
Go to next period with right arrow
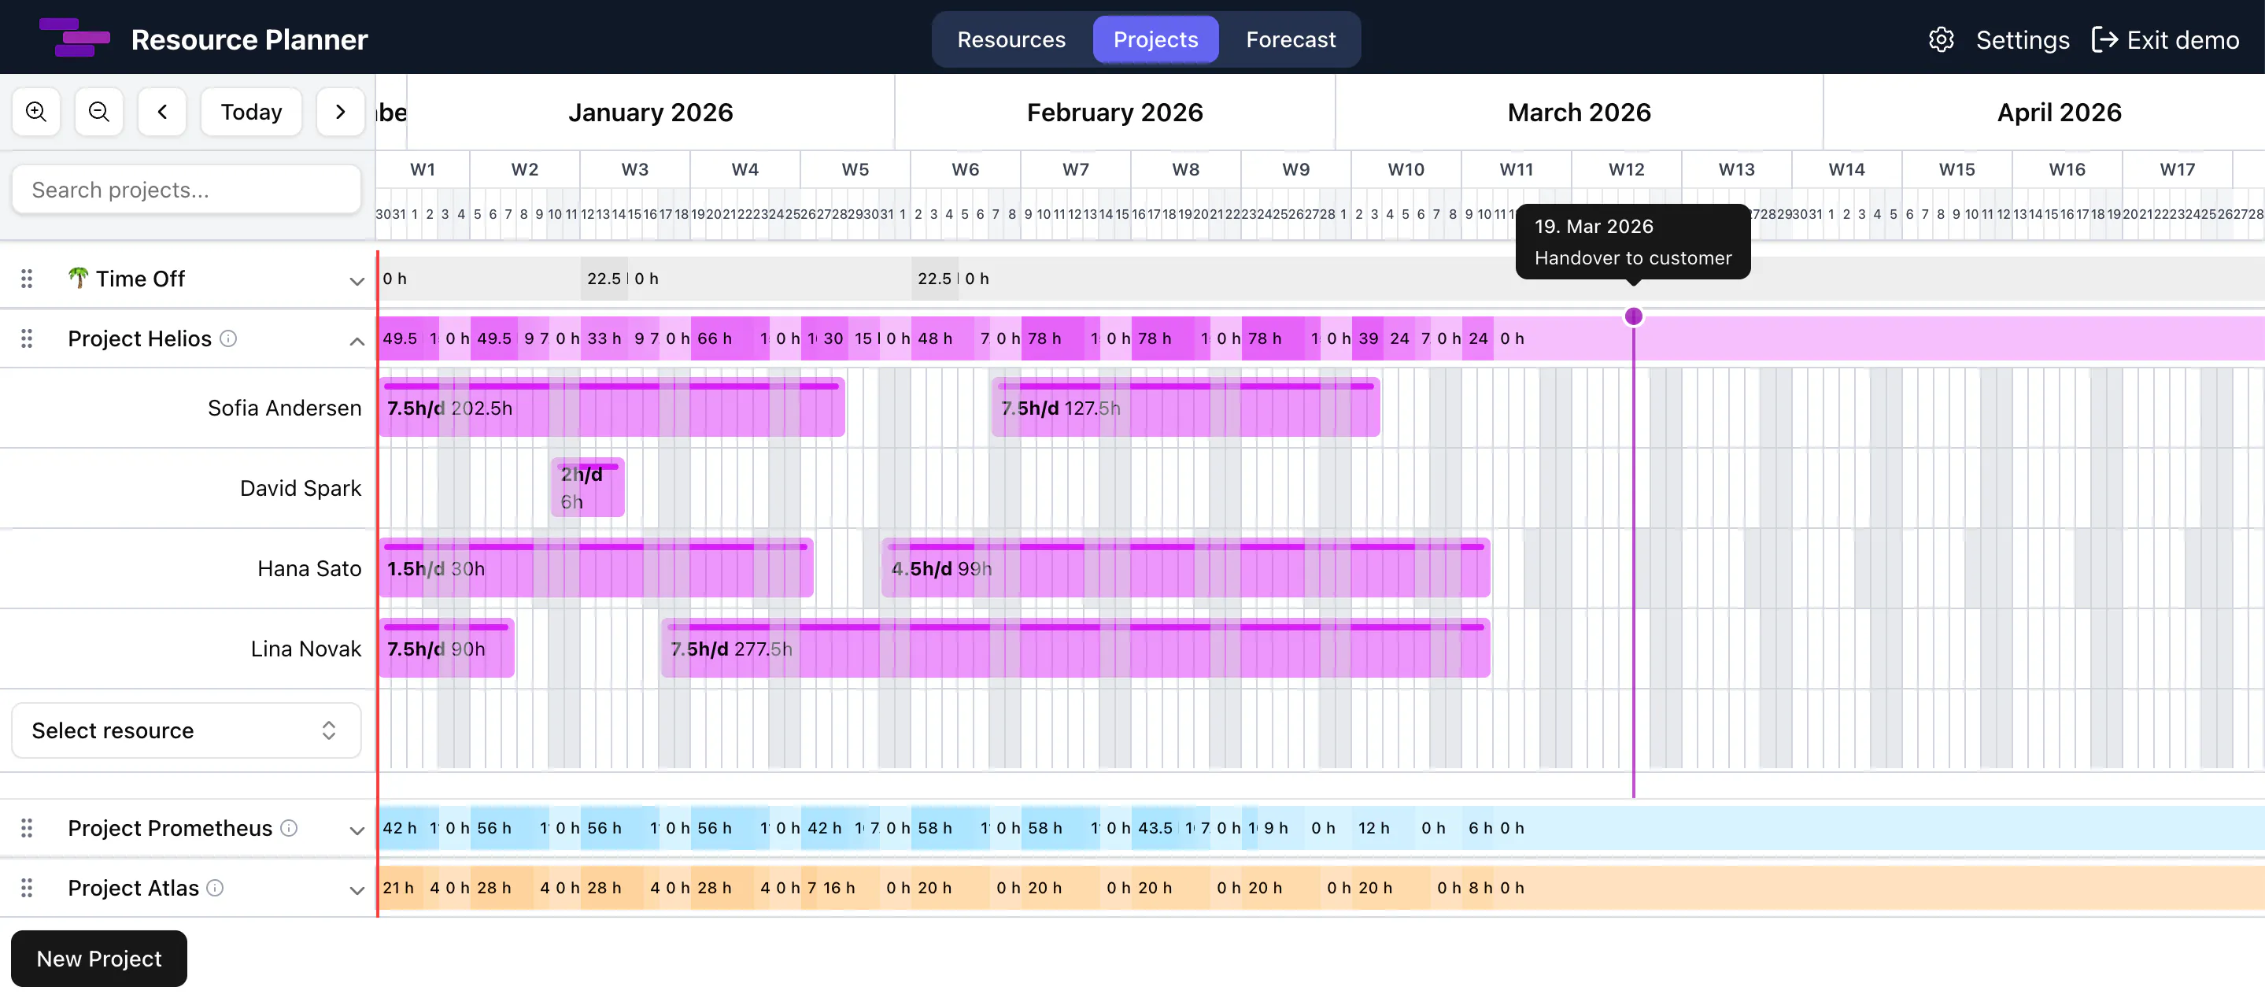340,112
